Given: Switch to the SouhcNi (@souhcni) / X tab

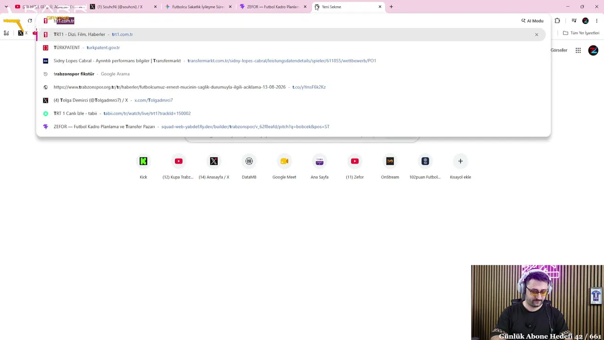Looking at the screenshot, I should tap(123, 7).
